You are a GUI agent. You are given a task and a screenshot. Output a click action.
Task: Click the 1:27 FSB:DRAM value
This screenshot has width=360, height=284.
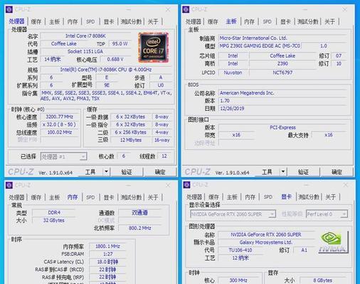(x=107, y=254)
